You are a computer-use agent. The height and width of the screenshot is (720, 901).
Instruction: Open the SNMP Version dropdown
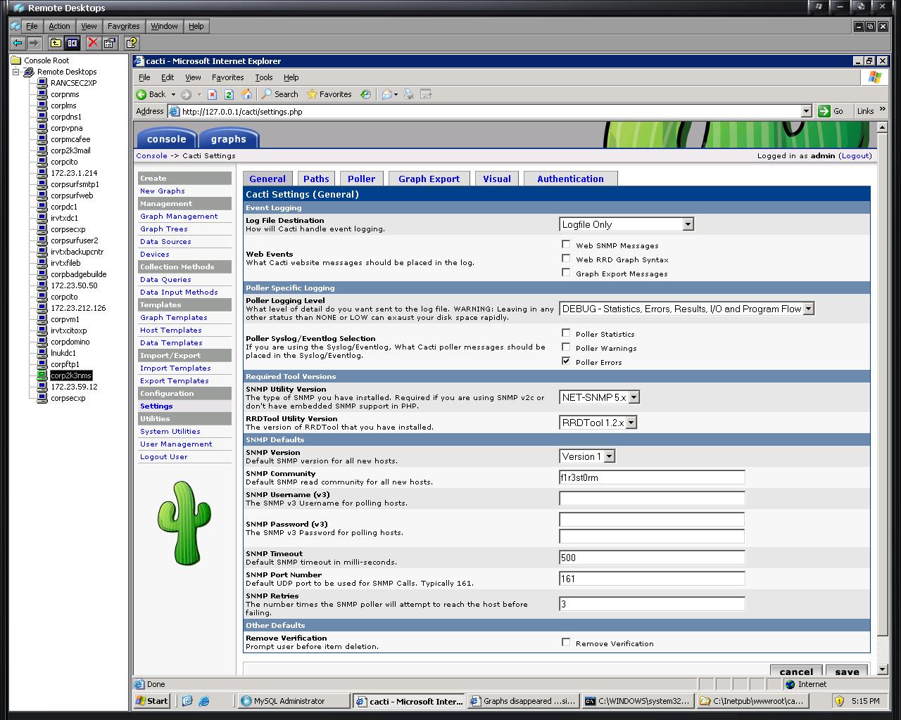coord(587,456)
